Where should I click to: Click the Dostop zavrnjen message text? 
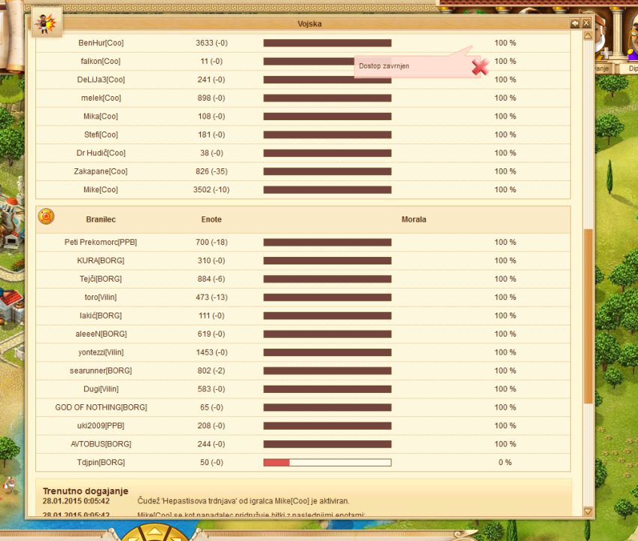(384, 66)
